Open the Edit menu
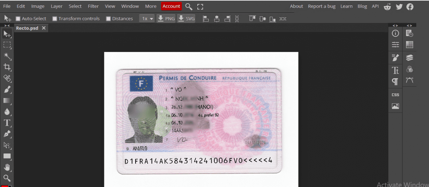 click(x=21, y=6)
